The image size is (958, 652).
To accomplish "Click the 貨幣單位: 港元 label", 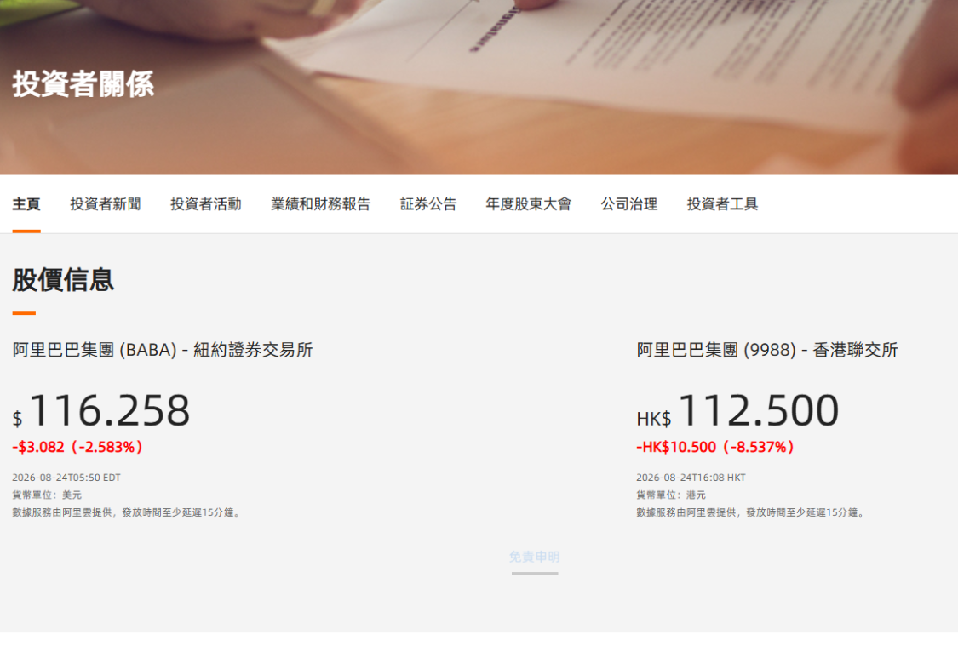I will [671, 495].
